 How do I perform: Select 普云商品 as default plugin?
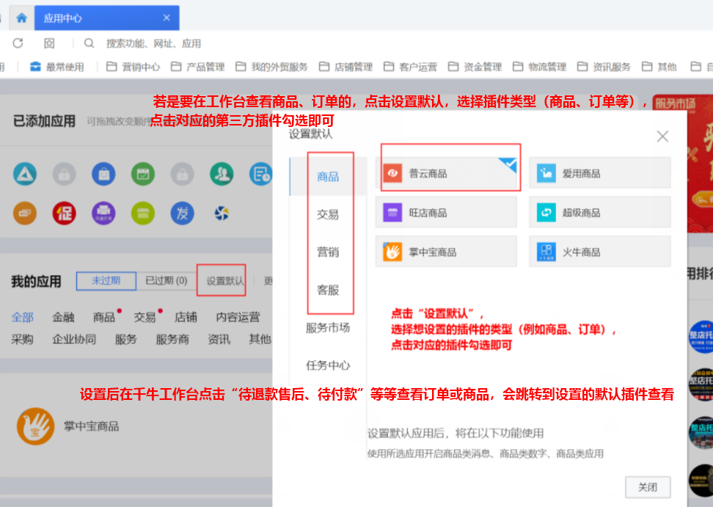[449, 173]
